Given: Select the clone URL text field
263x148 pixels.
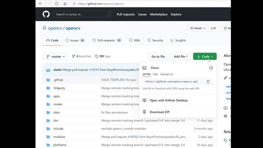Looking at the screenshot, I should tap(173, 81).
